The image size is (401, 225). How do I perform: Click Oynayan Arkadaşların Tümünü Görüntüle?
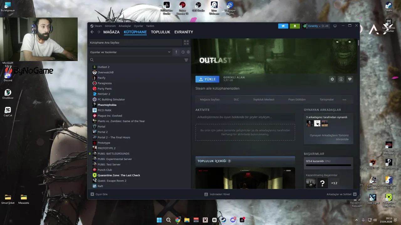pos(329,137)
